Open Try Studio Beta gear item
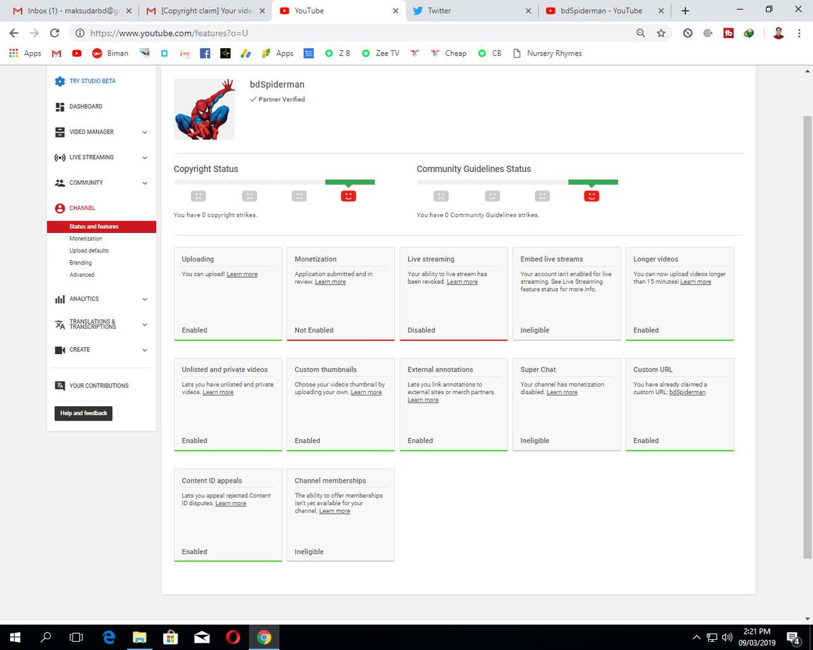The height and width of the screenshot is (650, 813). (x=85, y=81)
